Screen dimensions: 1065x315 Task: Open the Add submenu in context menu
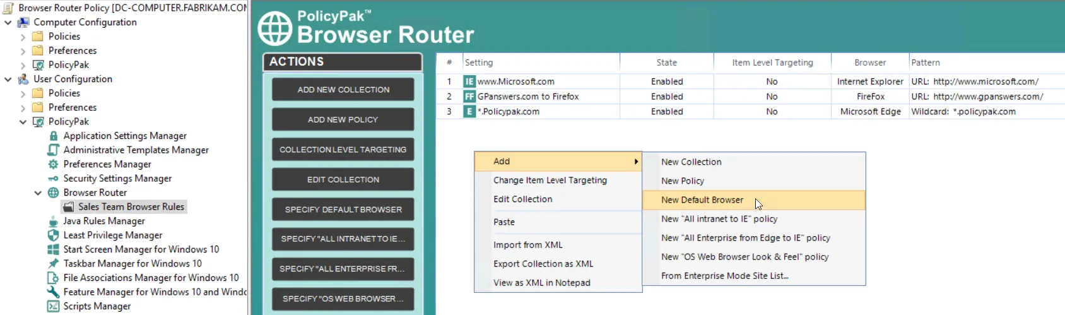558,162
